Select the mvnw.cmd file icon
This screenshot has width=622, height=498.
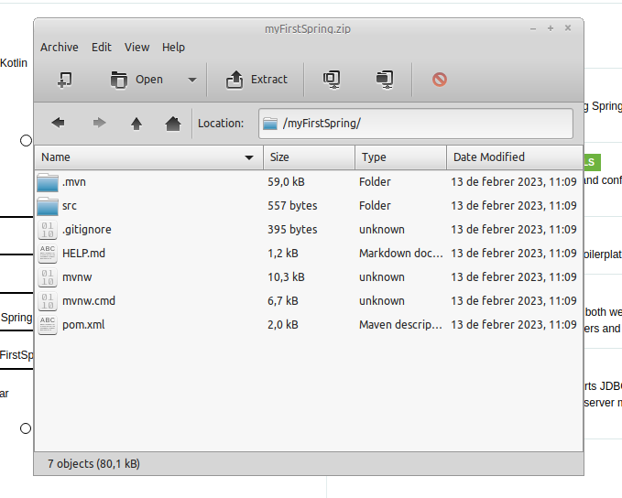[48, 301]
